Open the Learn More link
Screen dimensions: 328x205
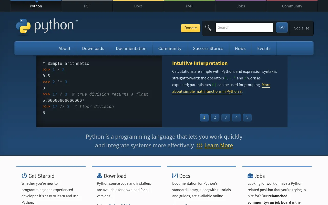point(219,145)
